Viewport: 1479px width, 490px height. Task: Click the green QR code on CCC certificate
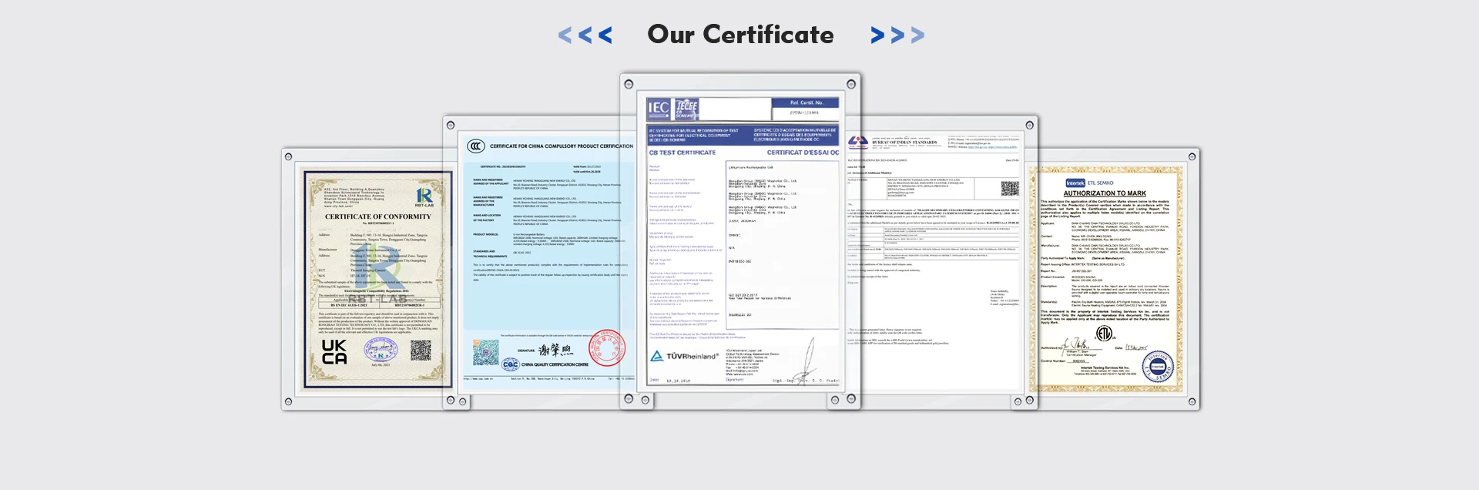pyautogui.click(x=486, y=352)
